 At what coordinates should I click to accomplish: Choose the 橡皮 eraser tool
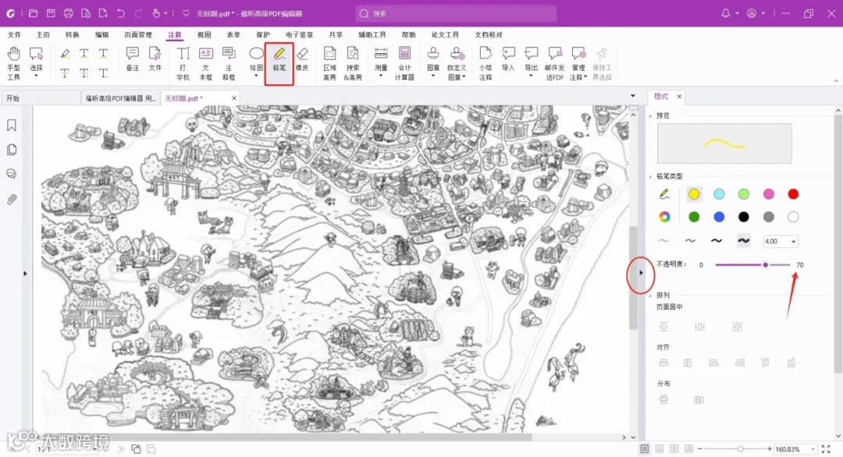(x=302, y=60)
